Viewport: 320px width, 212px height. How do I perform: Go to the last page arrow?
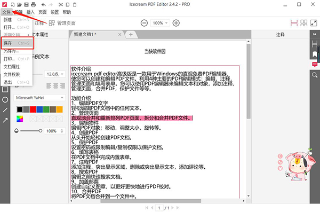178,208
